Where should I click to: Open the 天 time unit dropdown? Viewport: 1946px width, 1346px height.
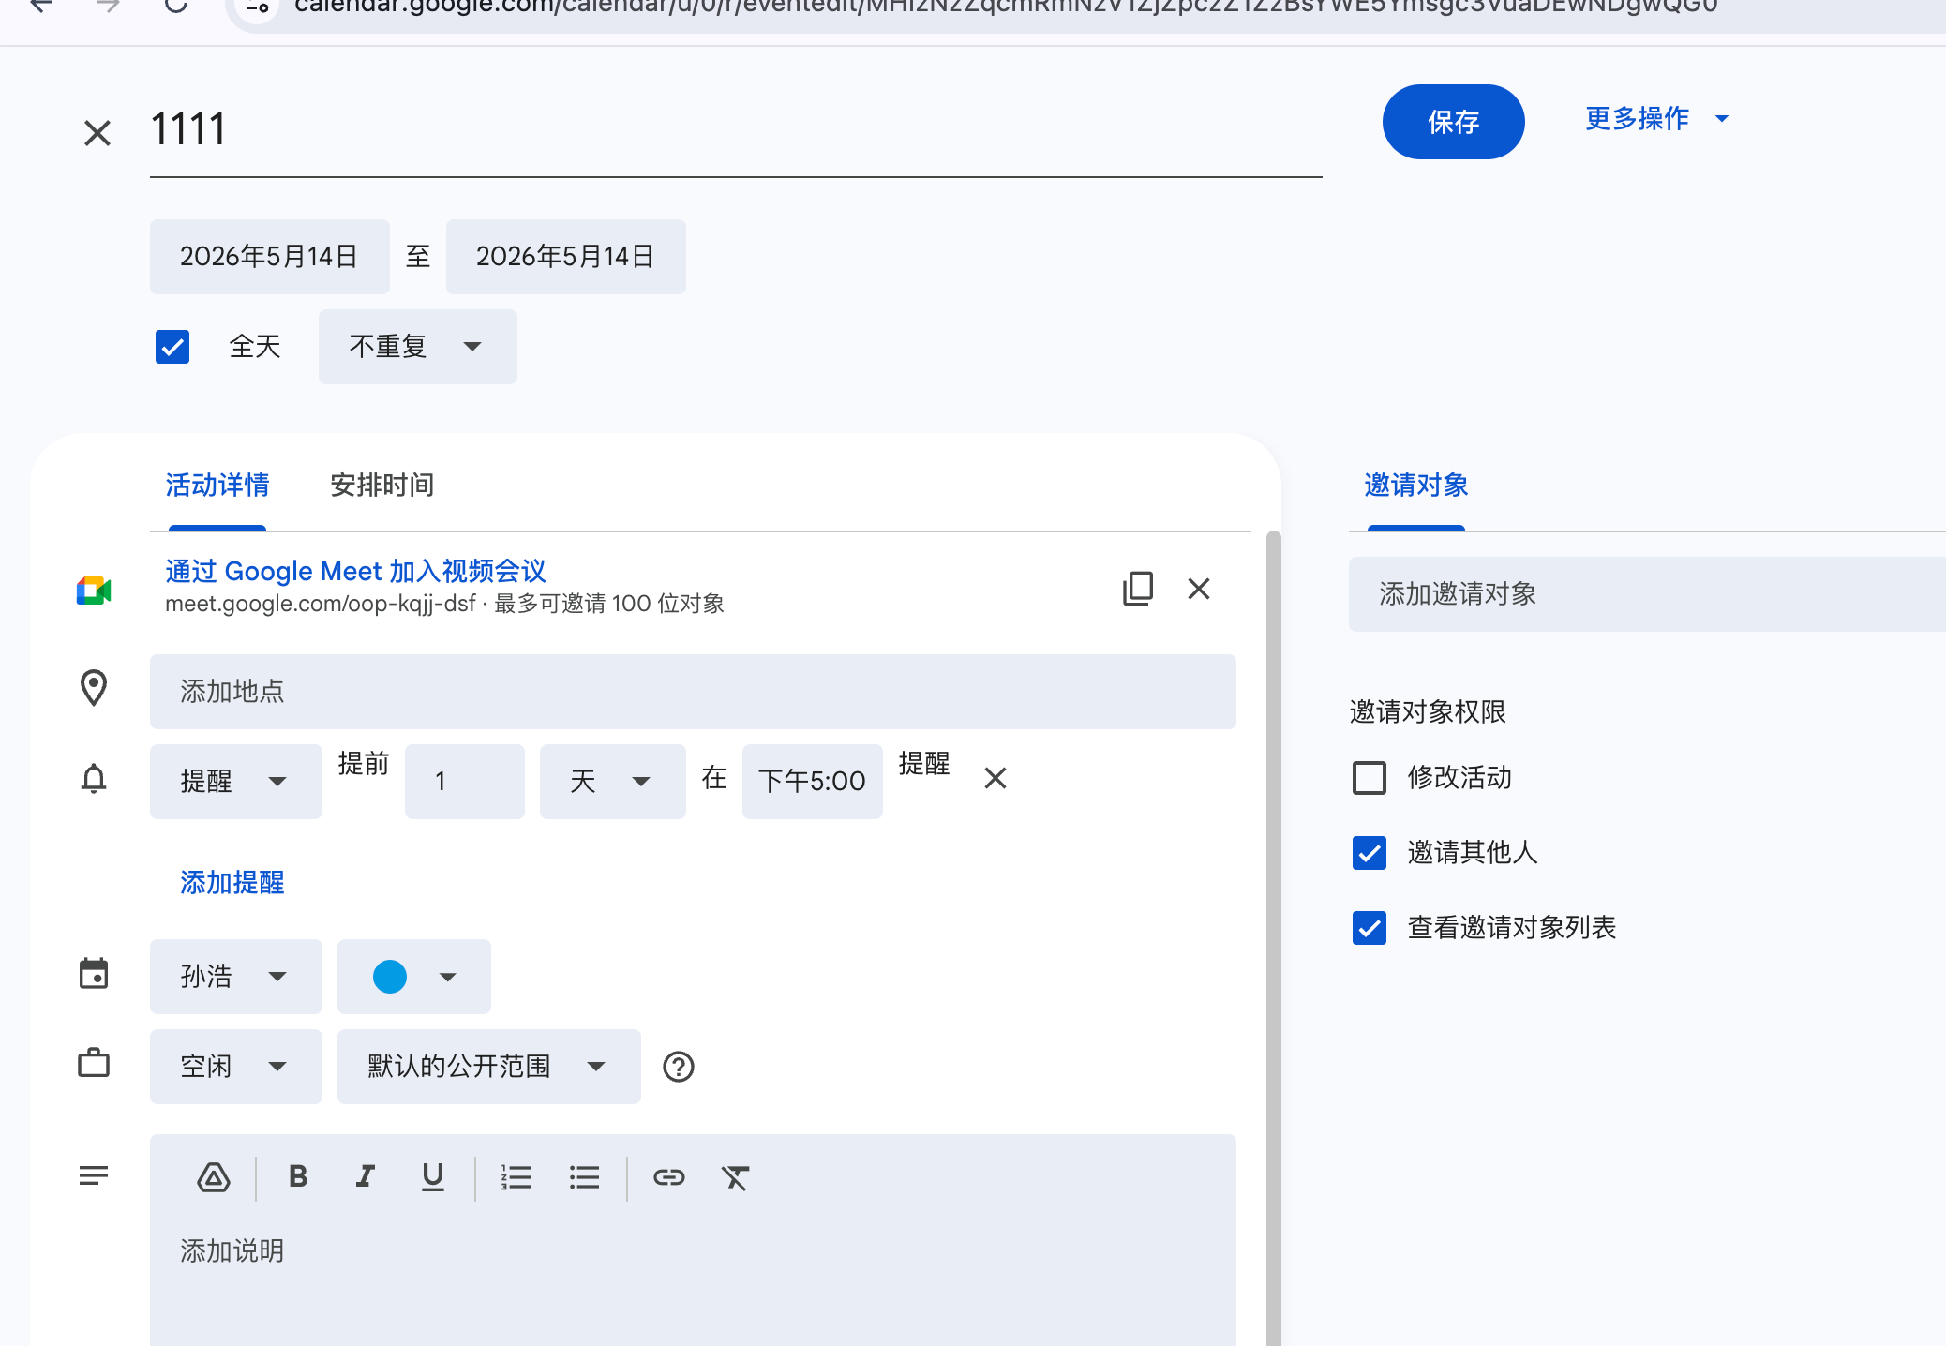click(613, 782)
